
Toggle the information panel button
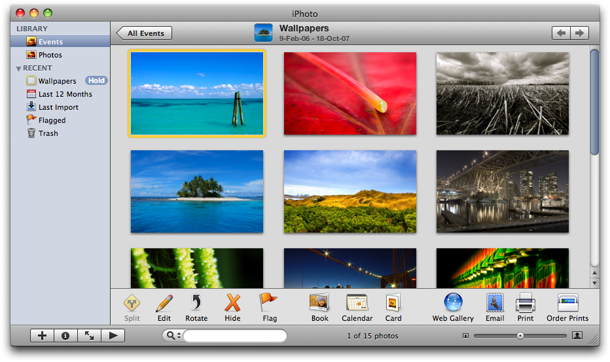pyautogui.click(x=65, y=336)
